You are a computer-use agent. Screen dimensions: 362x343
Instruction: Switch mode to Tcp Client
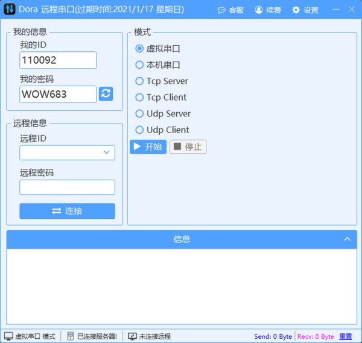[140, 98]
